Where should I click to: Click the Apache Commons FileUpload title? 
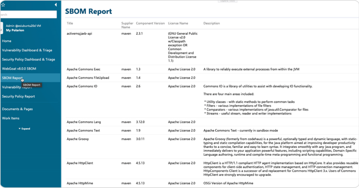pyautogui.click(x=88, y=78)
